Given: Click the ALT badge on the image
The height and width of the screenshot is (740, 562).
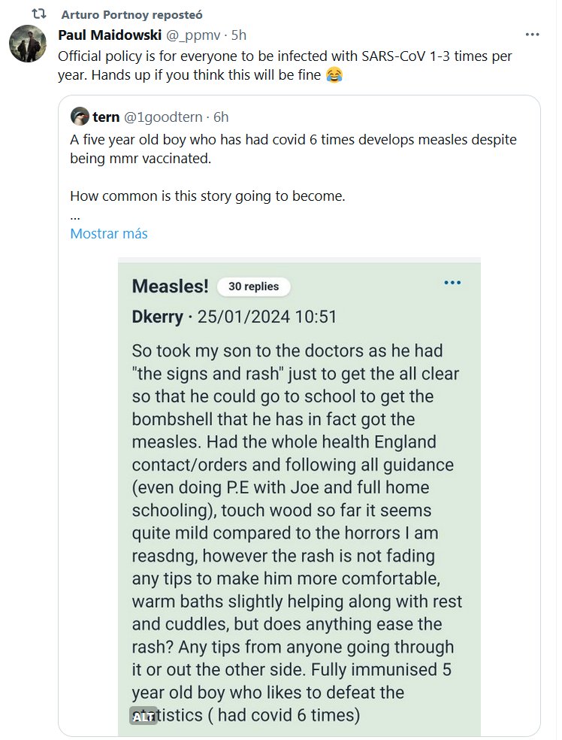Looking at the screenshot, I should (x=144, y=717).
